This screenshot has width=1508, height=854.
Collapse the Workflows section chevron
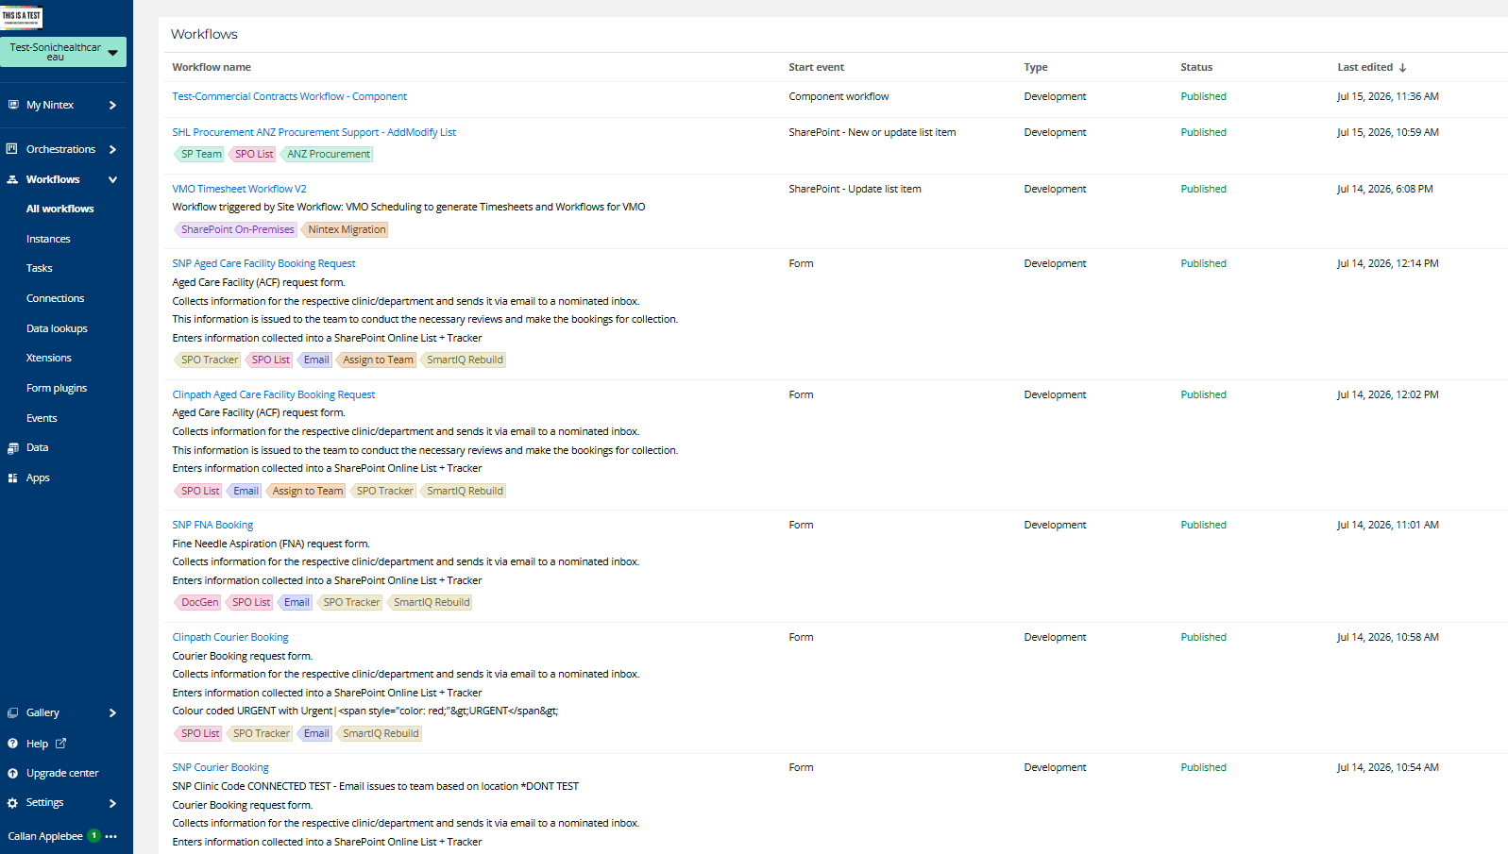point(112,179)
